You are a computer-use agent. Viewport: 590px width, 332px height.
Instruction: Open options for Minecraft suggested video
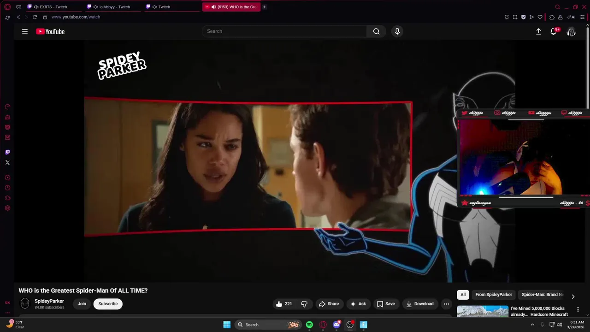pyautogui.click(x=578, y=309)
